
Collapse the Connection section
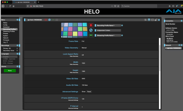click(x=181, y=21)
